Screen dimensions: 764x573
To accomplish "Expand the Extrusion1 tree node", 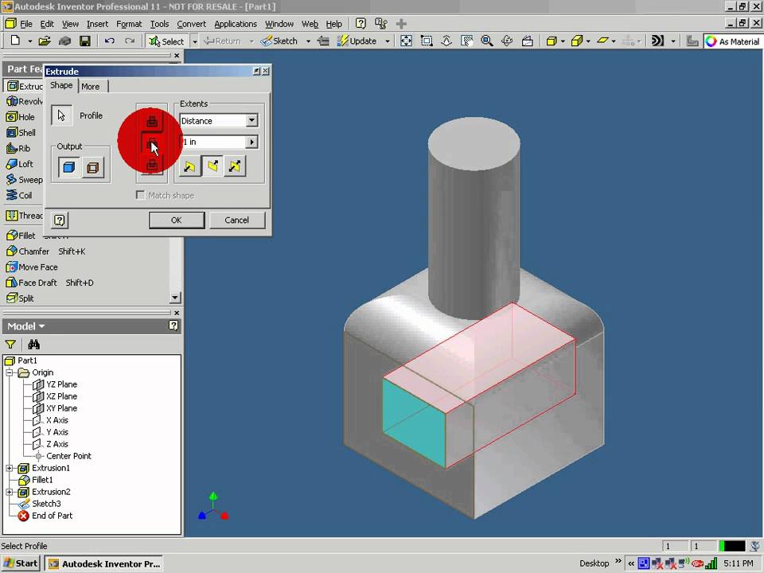I will (x=10, y=468).
